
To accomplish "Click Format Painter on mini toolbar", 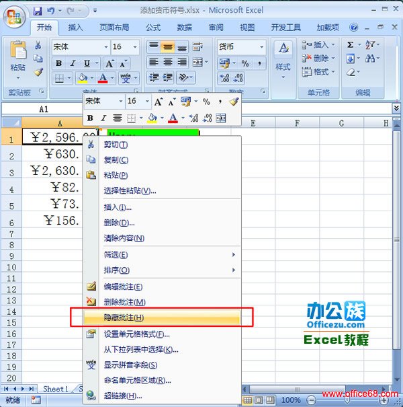I will pyautogui.click(x=234, y=102).
